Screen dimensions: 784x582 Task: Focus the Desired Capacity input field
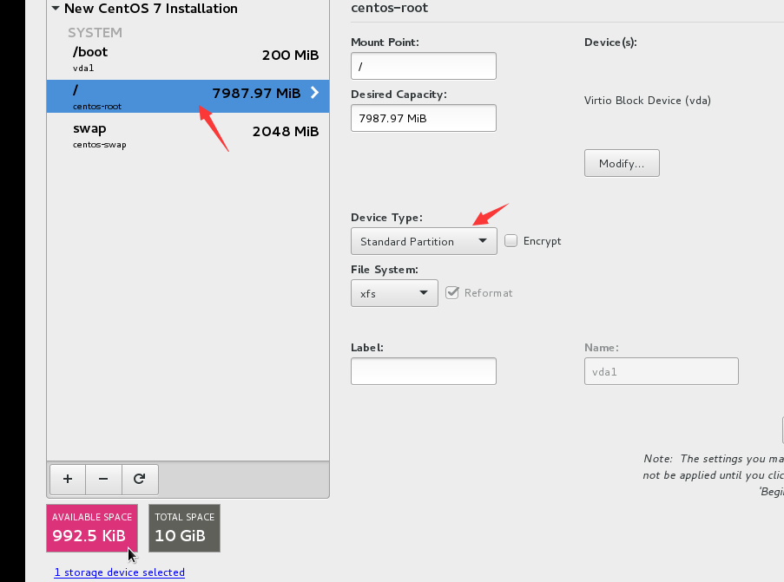click(424, 118)
